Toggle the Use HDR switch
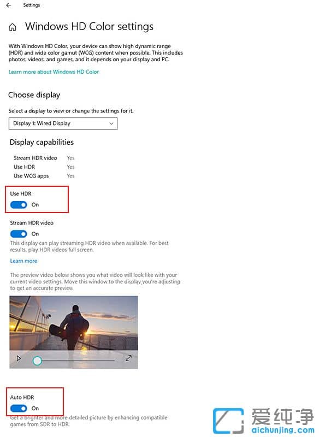The width and height of the screenshot is (319, 437). pyautogui.click(x=19, y=205)
